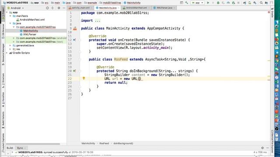Click the Search Everywhere magnifier icon
Screen dimensions: 280x157
coord(261,3)
